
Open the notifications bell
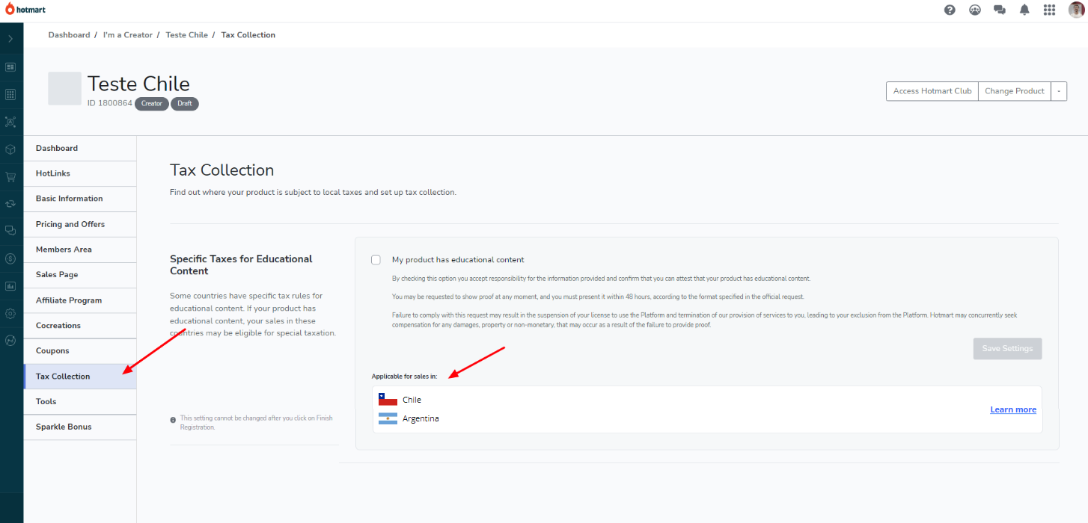point(1024,10)
